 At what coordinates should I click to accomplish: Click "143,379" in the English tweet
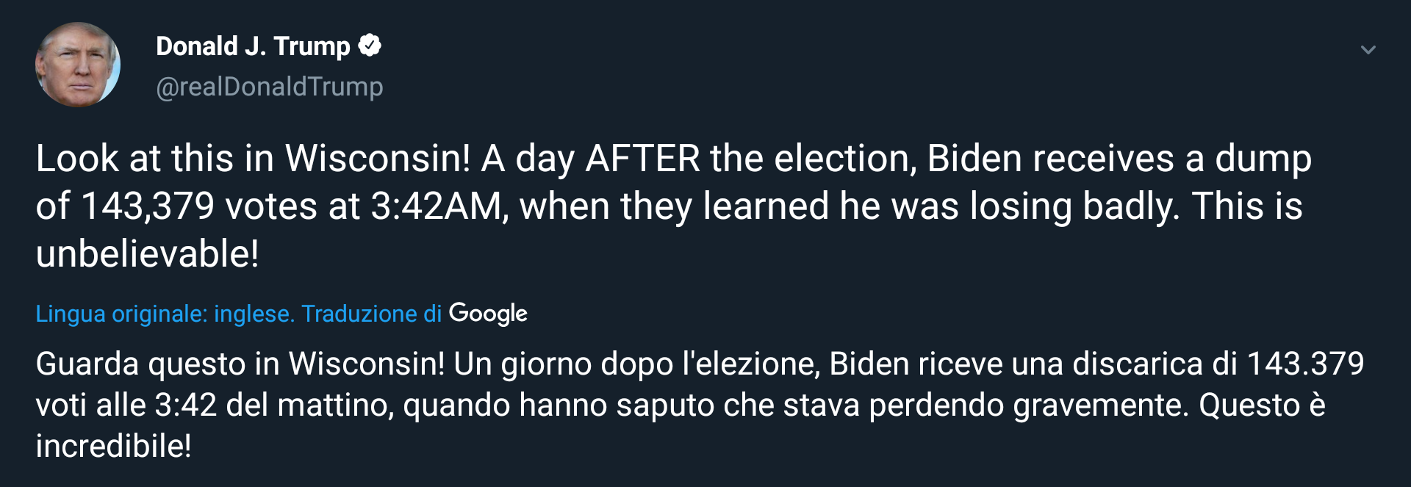click(x=147, y=206)
